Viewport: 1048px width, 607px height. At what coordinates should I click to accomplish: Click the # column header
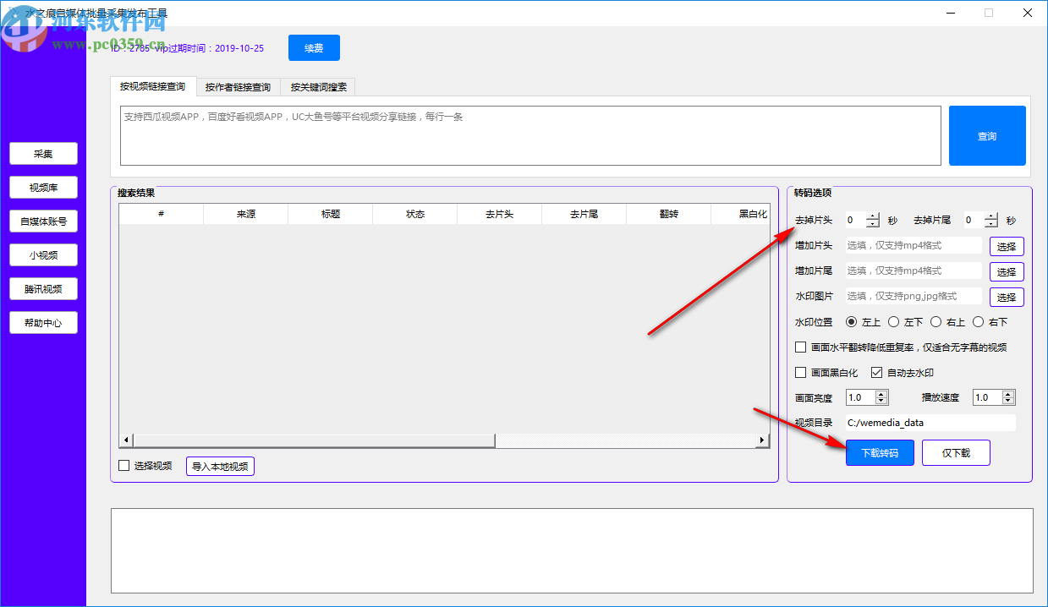pos(161,214)
